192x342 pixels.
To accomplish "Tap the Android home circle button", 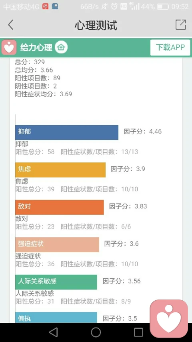I will click(x=96, y=332).
